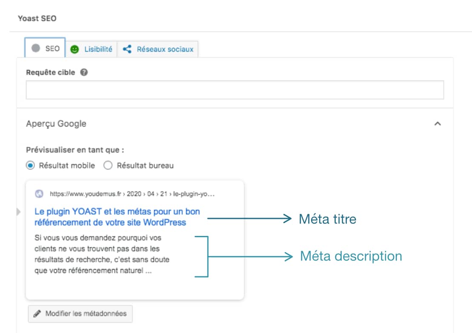
Task: Click the gray SEO score indicator dot
Action: point(36,49)
